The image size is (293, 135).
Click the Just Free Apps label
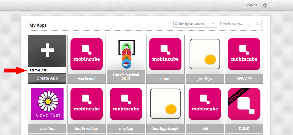pos(87,128)
